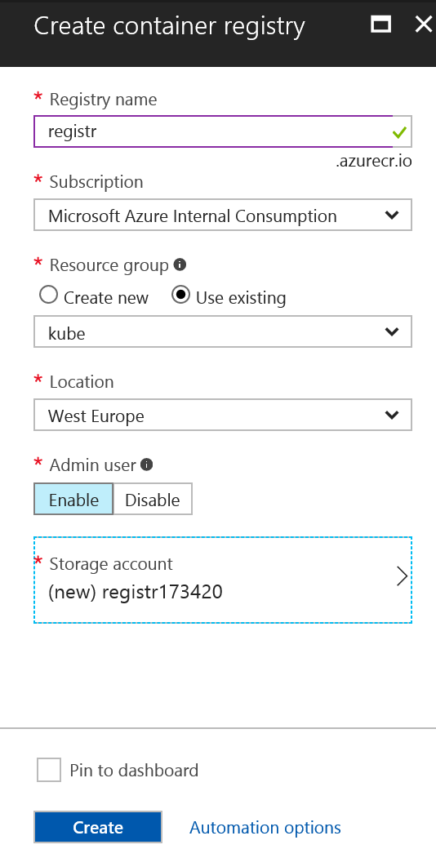The width and height of the screenshot is (436, 858).
Task: Click the Subscription dropdown arrow
Action: pyautogui.click(x=392, y=215)
